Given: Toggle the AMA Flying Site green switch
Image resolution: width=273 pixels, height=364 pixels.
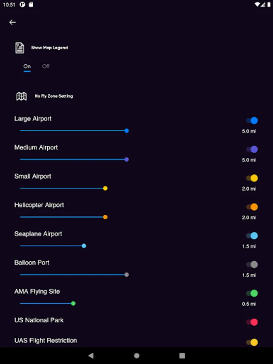Looking at the screenshot, I should (252, 293).
